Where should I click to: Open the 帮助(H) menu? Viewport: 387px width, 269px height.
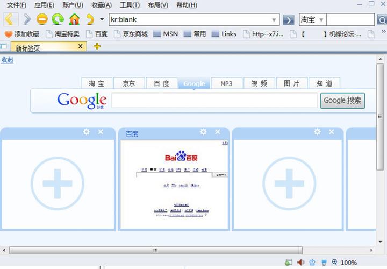coord(187,5)
